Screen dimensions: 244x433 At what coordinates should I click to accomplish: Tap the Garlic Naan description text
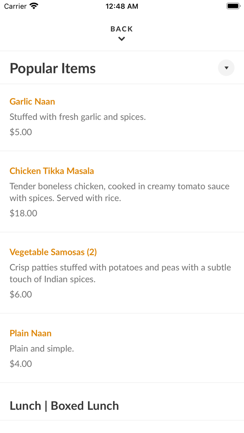(x=77, y=117)
